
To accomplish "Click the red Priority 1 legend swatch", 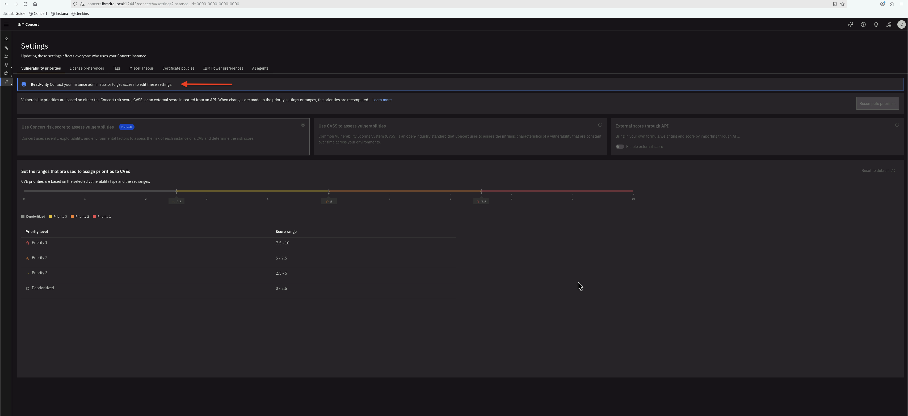I will click(x=94, y=217).
